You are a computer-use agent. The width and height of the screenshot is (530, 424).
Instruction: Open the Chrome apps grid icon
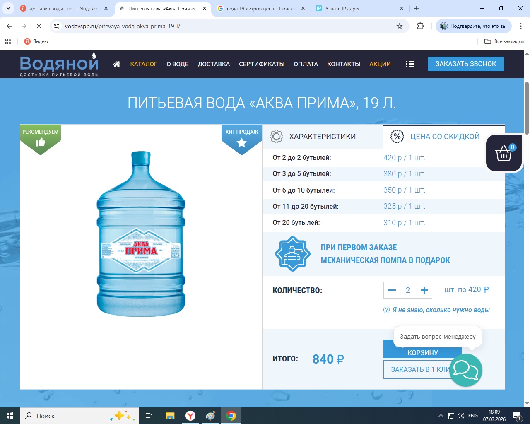(8, 41)
